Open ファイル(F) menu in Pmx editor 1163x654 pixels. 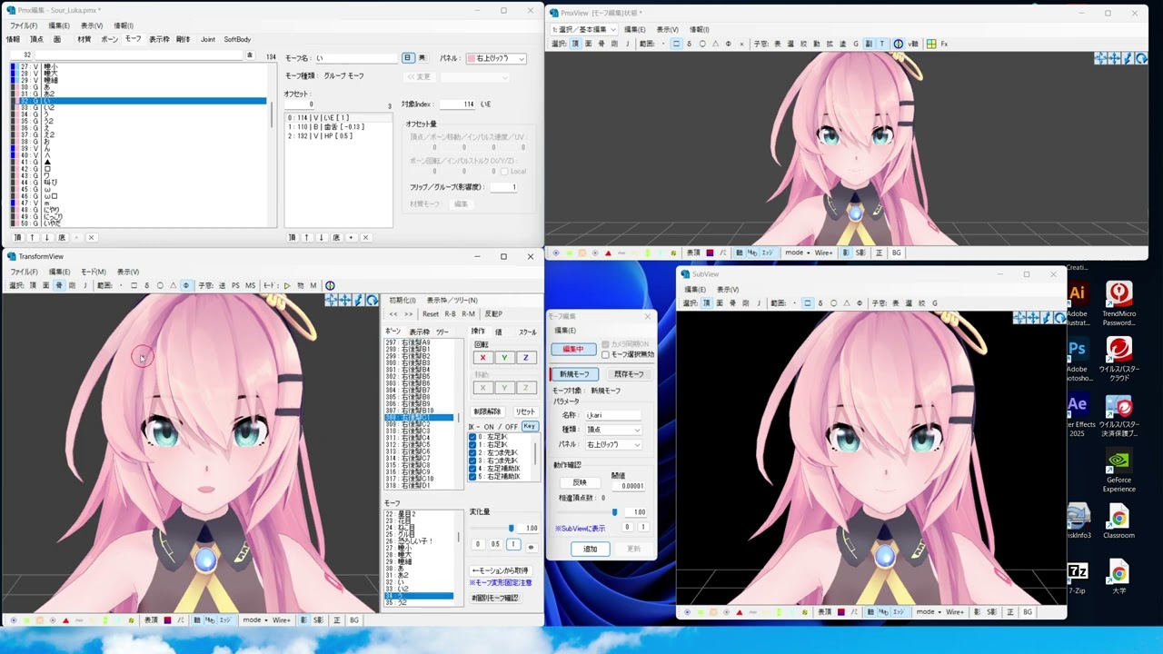(24, 25)
